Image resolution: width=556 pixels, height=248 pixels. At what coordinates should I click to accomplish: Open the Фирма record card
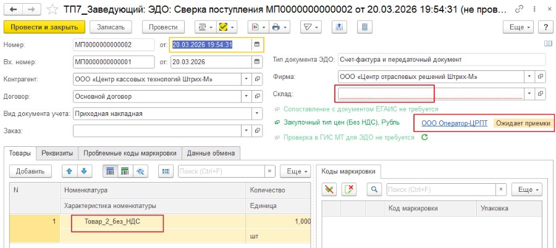pyautogui.click(x=540, y=76)
